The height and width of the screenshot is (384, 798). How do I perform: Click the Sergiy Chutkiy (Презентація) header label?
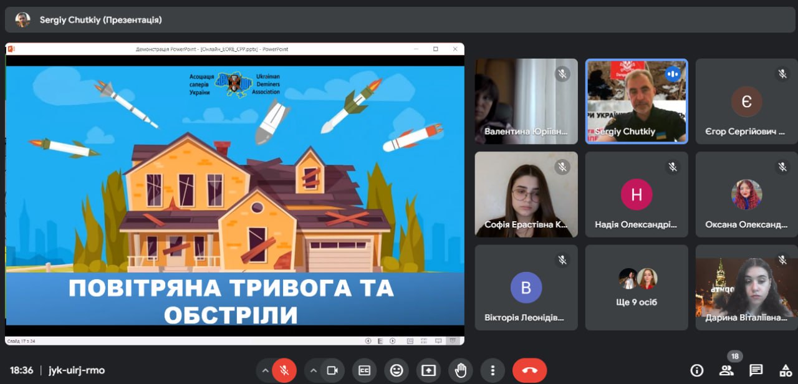[100, 20]
